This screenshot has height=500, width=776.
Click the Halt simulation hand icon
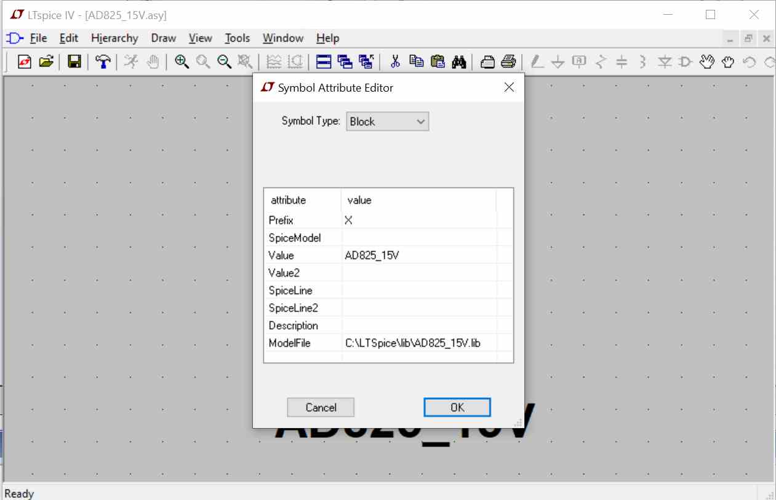point(153,62)
